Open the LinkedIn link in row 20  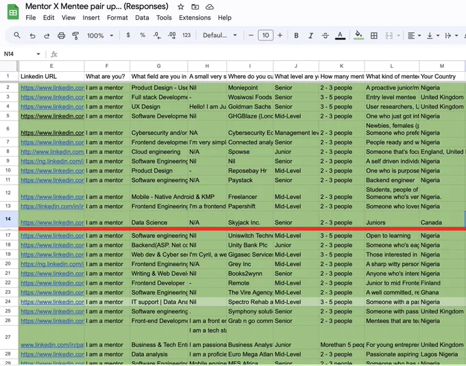[x=52, y=264]
